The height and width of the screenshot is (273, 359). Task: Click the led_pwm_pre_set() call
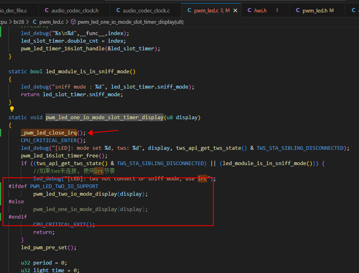(48, 247)
